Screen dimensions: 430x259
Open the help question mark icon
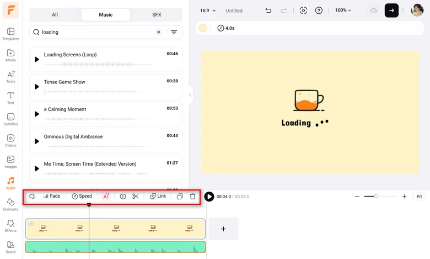[x=319, y=10]
